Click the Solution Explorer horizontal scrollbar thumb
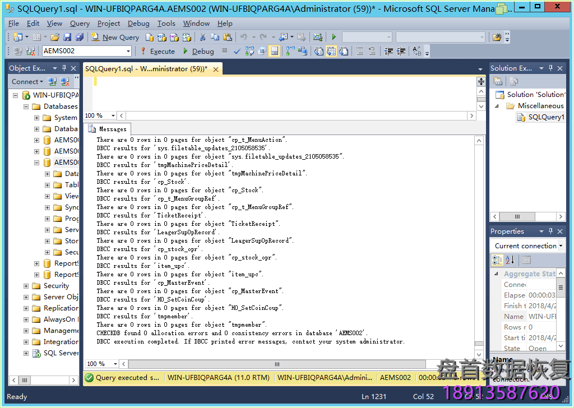 click(x=517, y=217)
